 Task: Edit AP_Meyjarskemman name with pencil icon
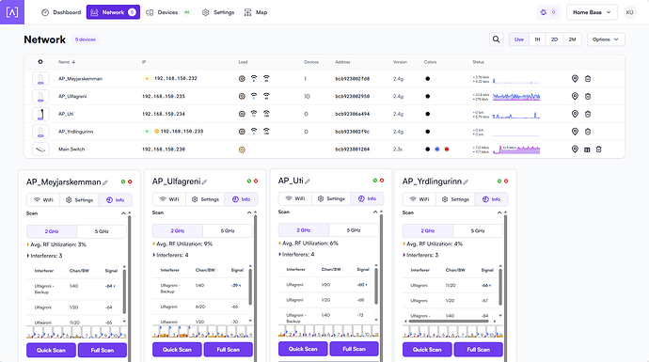coord(105,182)
